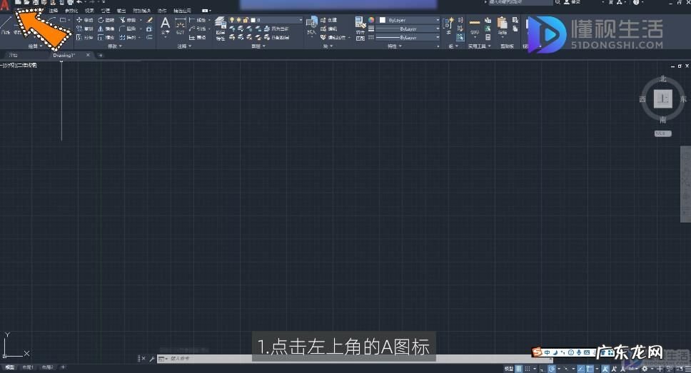
Task: Select the Mirror tool in Modify panel
Action: [106, 29]
